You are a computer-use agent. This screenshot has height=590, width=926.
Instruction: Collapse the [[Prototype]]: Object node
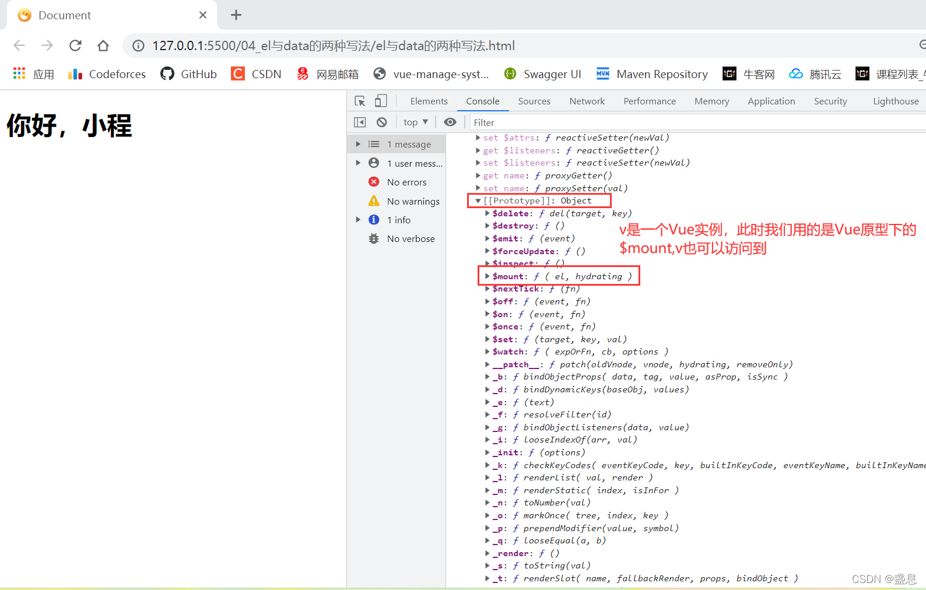coord(478,201)
